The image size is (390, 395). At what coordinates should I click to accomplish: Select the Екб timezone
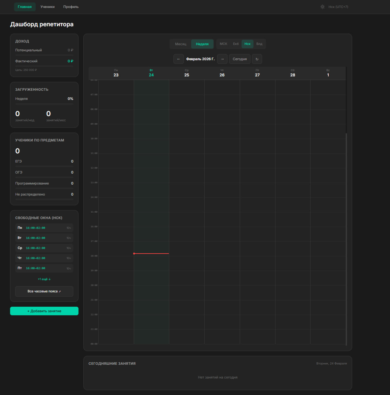pyautogui.click(x=235, y=44)
